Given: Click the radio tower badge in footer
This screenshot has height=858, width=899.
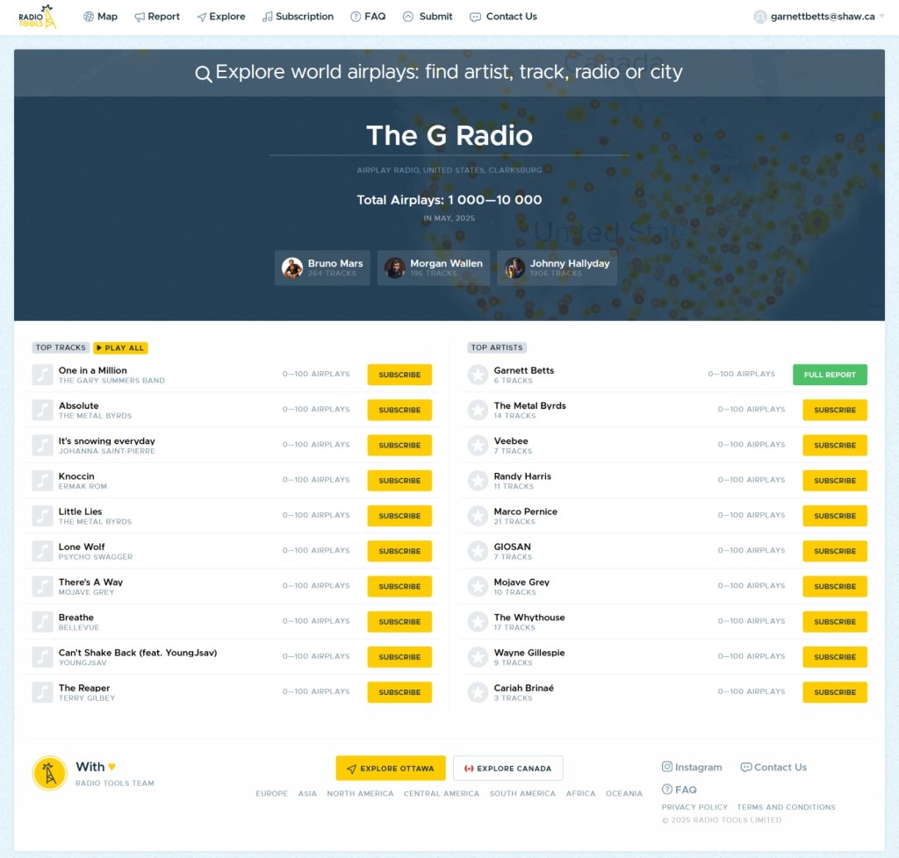Looking at the screenshot, I should pos(49,773).
